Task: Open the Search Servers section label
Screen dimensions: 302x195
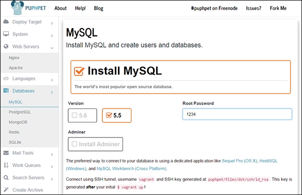Action: (28, 177)
